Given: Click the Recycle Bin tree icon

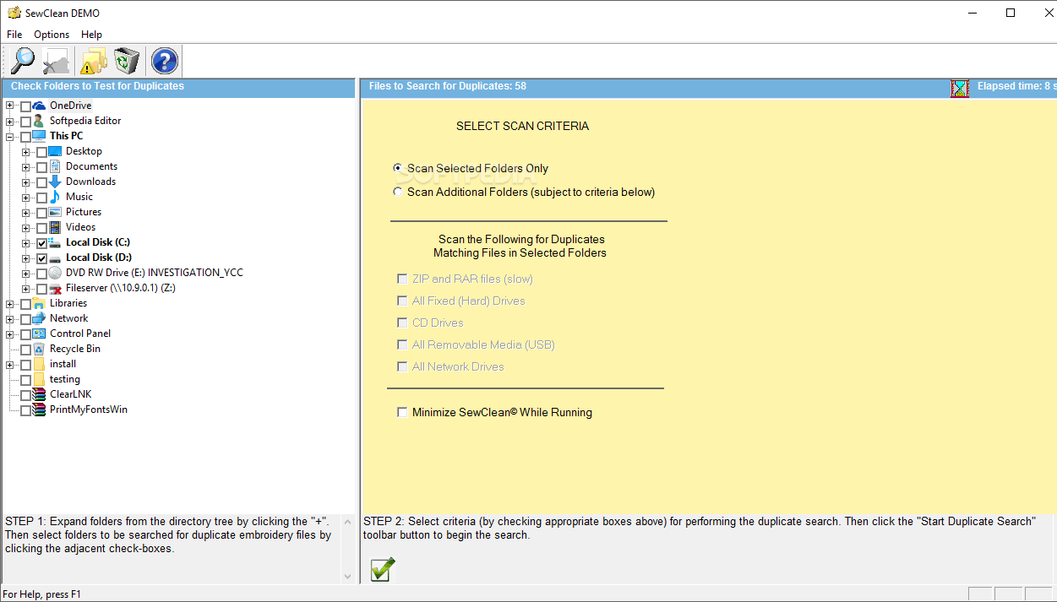Looking at the screenshot, I should tap(39, 349).
